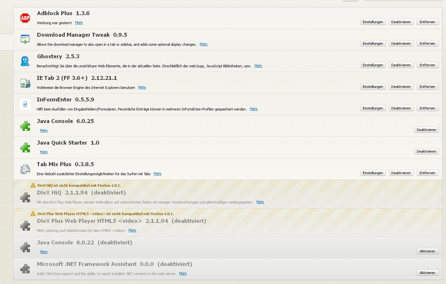
Task: Open the Mehr link for Java Quick Starter
Action: click(x=44, y=152)
